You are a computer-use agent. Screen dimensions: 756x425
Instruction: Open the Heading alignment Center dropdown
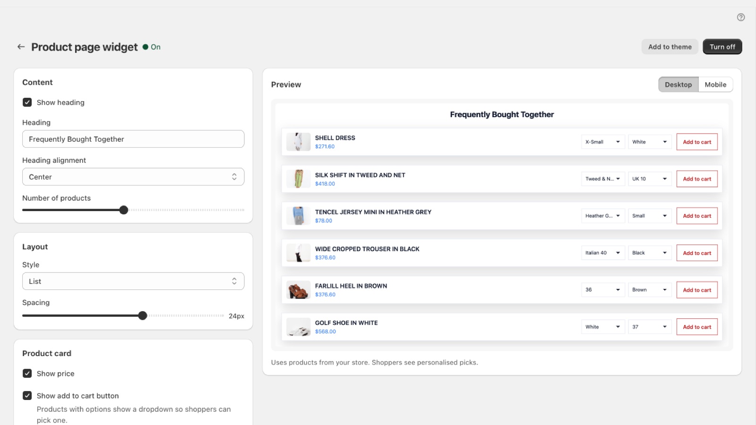pos(133,177)
